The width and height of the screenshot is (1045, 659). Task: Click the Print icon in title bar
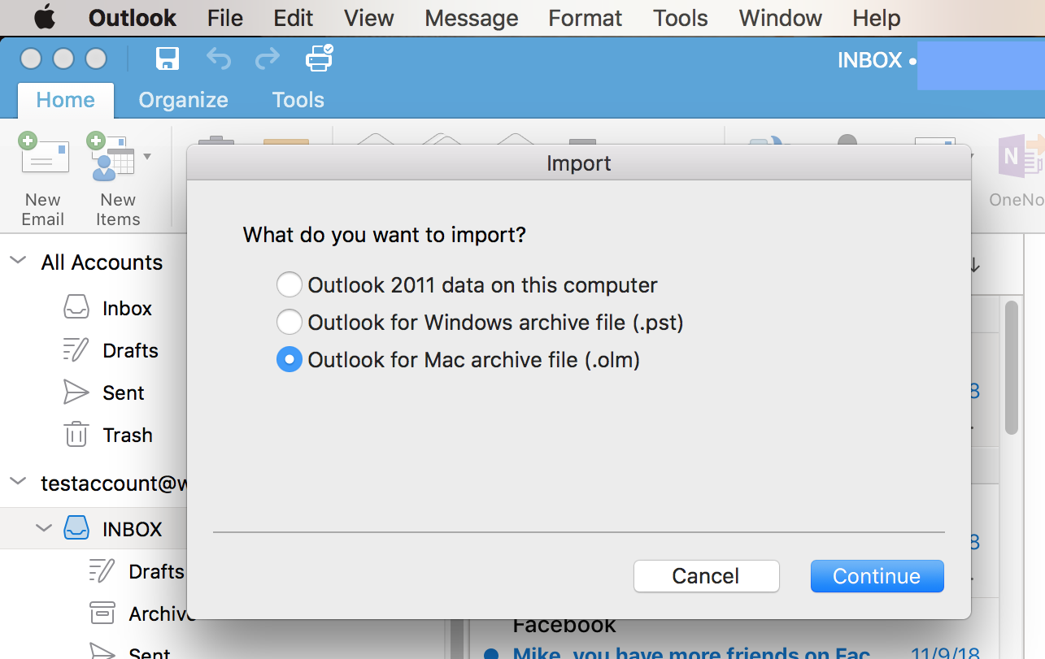click(318, 59)
